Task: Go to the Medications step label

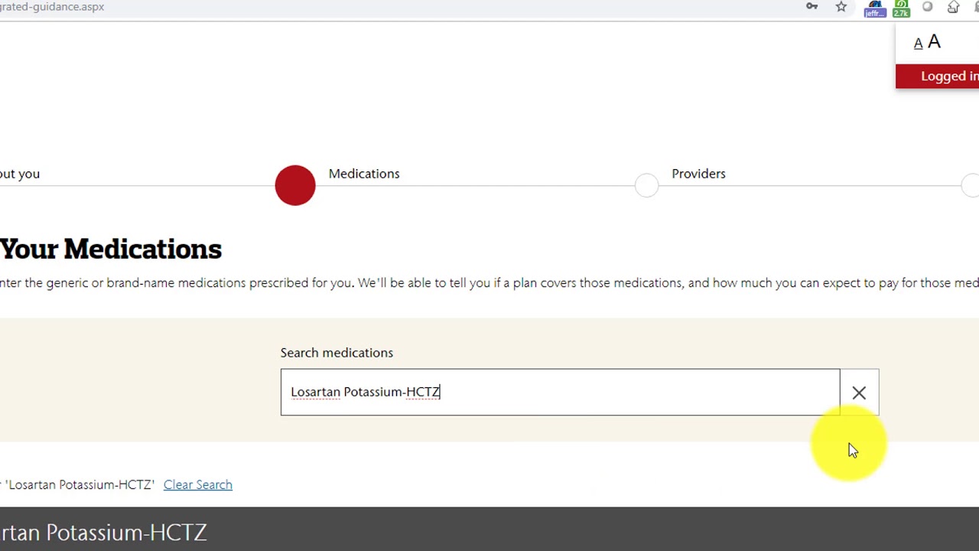Action: click(364, 174)
